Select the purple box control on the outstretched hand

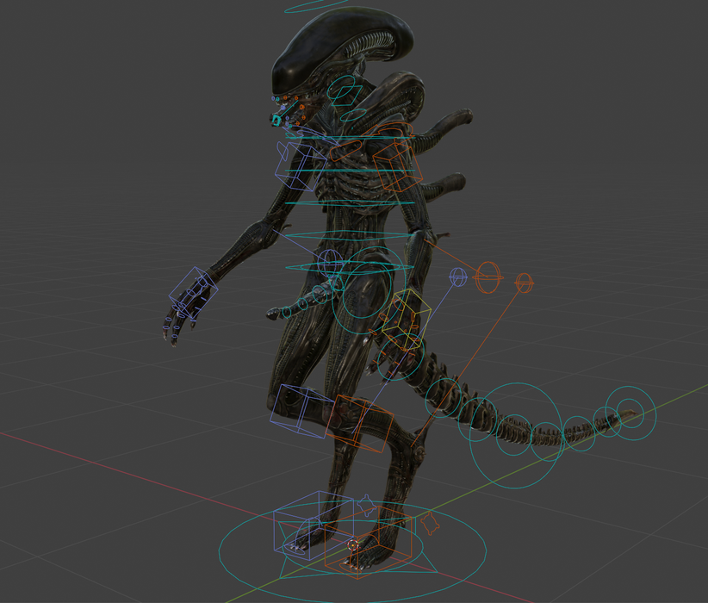193,291
